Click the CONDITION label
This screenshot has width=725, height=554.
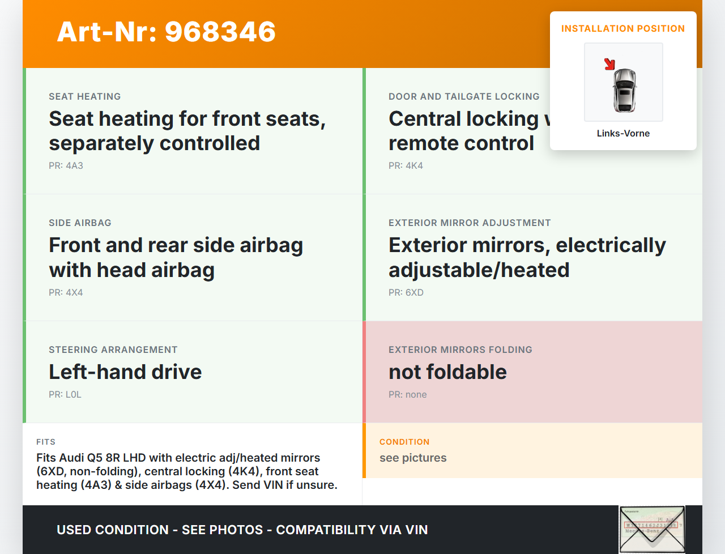(404, 442)
